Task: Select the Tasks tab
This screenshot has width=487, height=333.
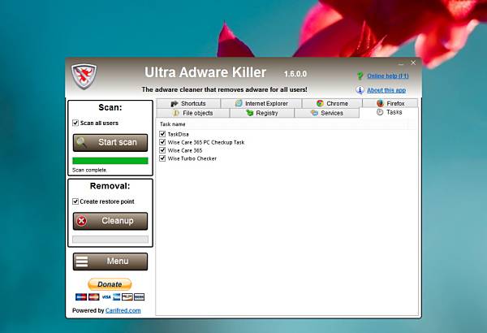Action: (389, 112)
